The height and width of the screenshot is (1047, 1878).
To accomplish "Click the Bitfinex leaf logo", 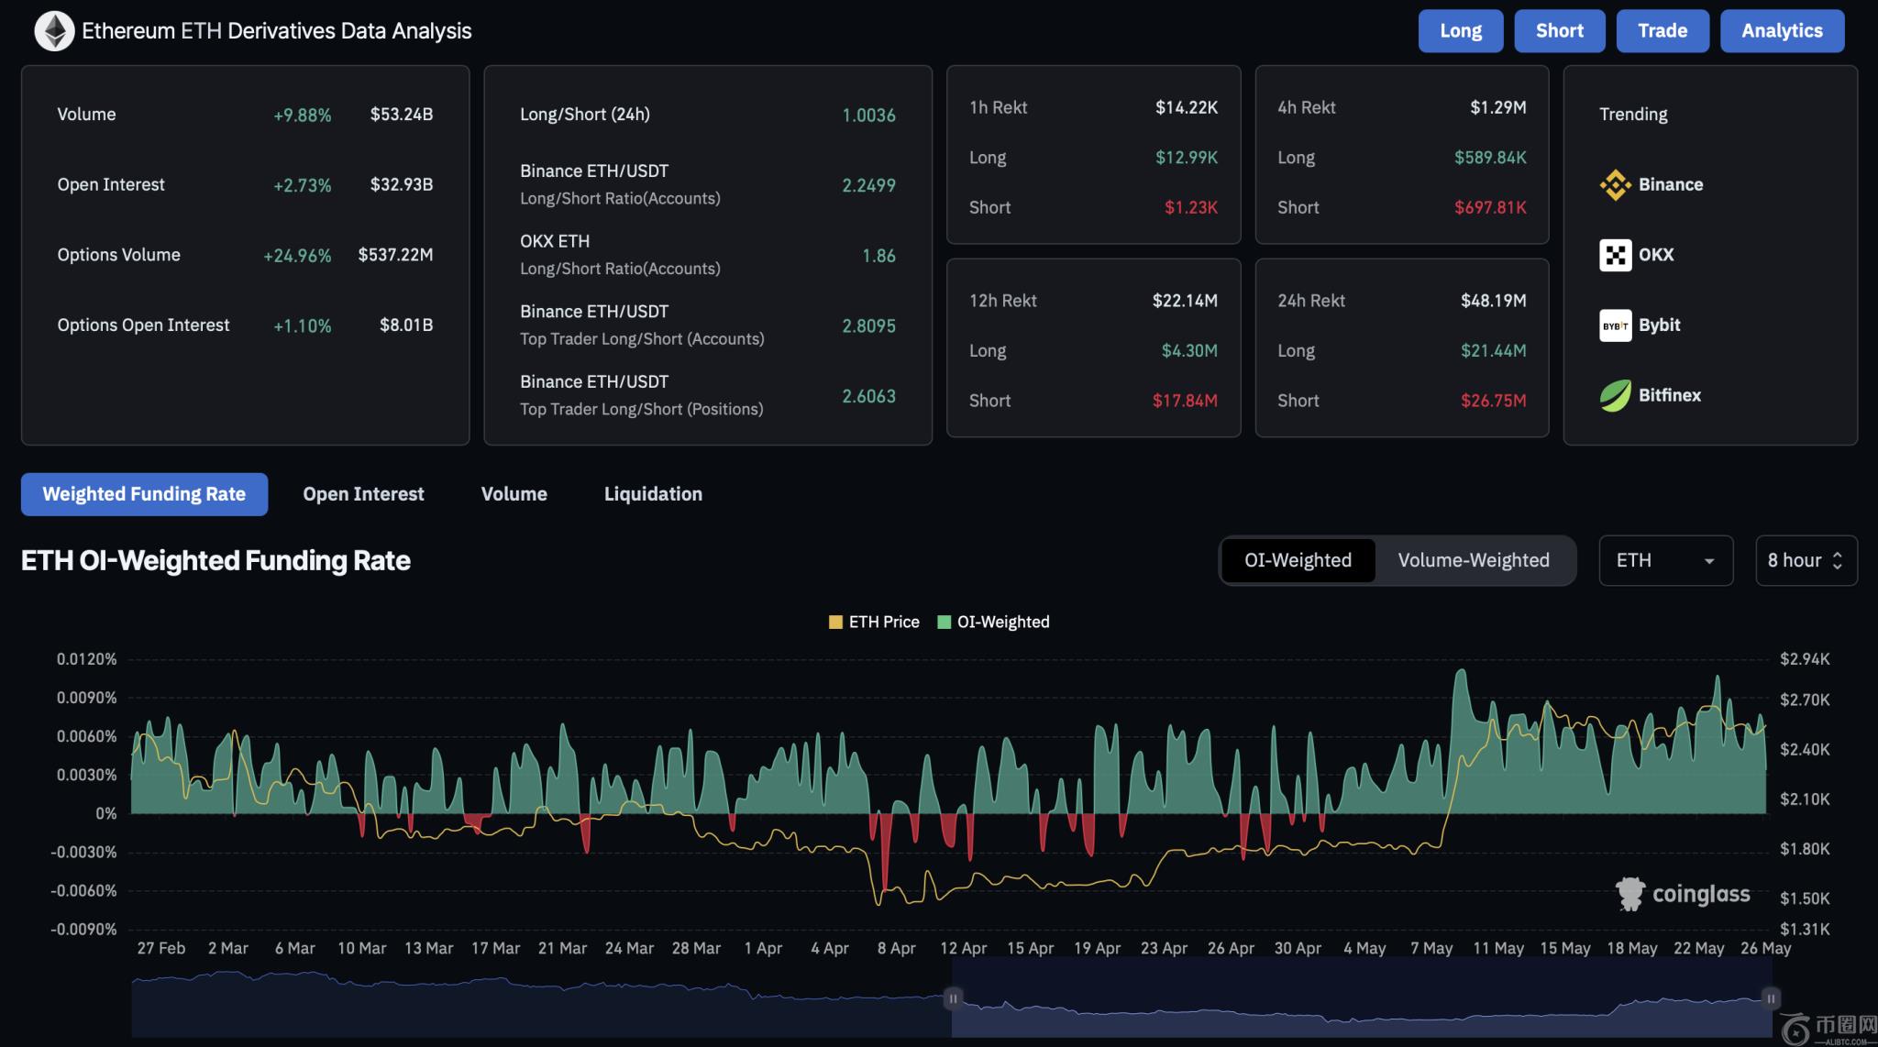I will (x=1615, y=396).
